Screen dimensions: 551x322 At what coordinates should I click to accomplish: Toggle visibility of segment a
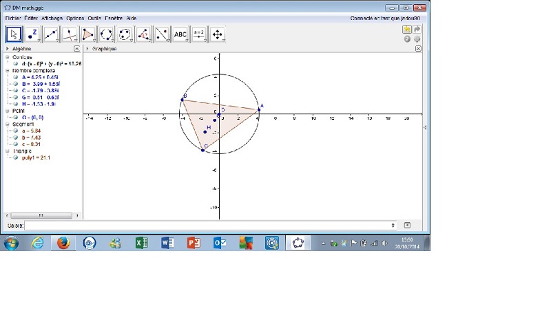tap(15, 131)
